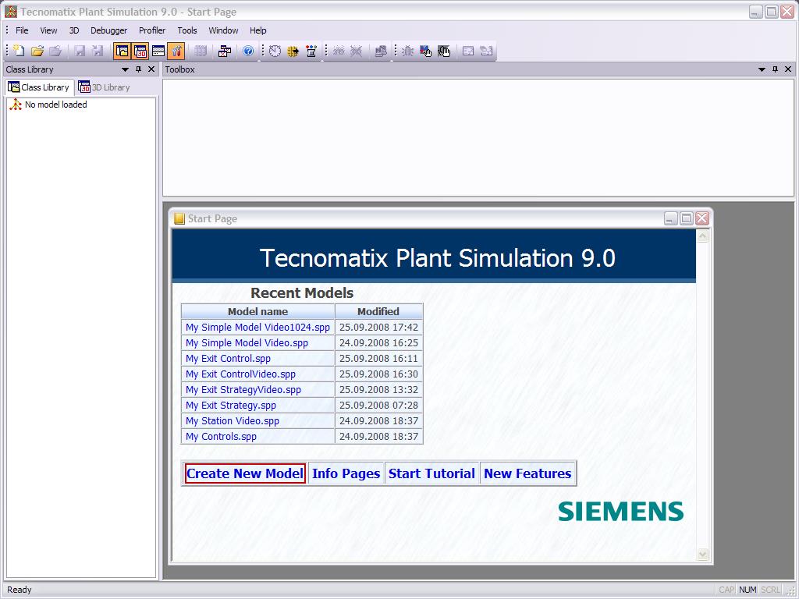Viewport: 799px width, 599px height.
Task: Click the colored dots reset simulation icon
Action: pos(311,51)
